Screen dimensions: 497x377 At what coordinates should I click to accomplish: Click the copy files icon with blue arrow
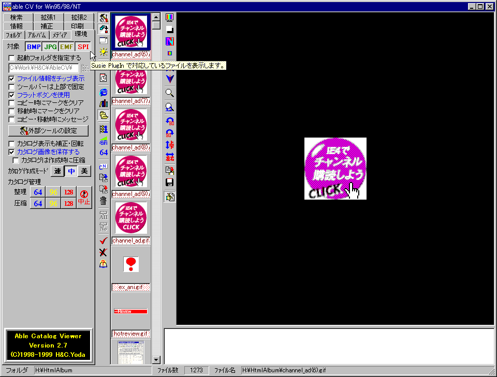(x=104, y=178)
